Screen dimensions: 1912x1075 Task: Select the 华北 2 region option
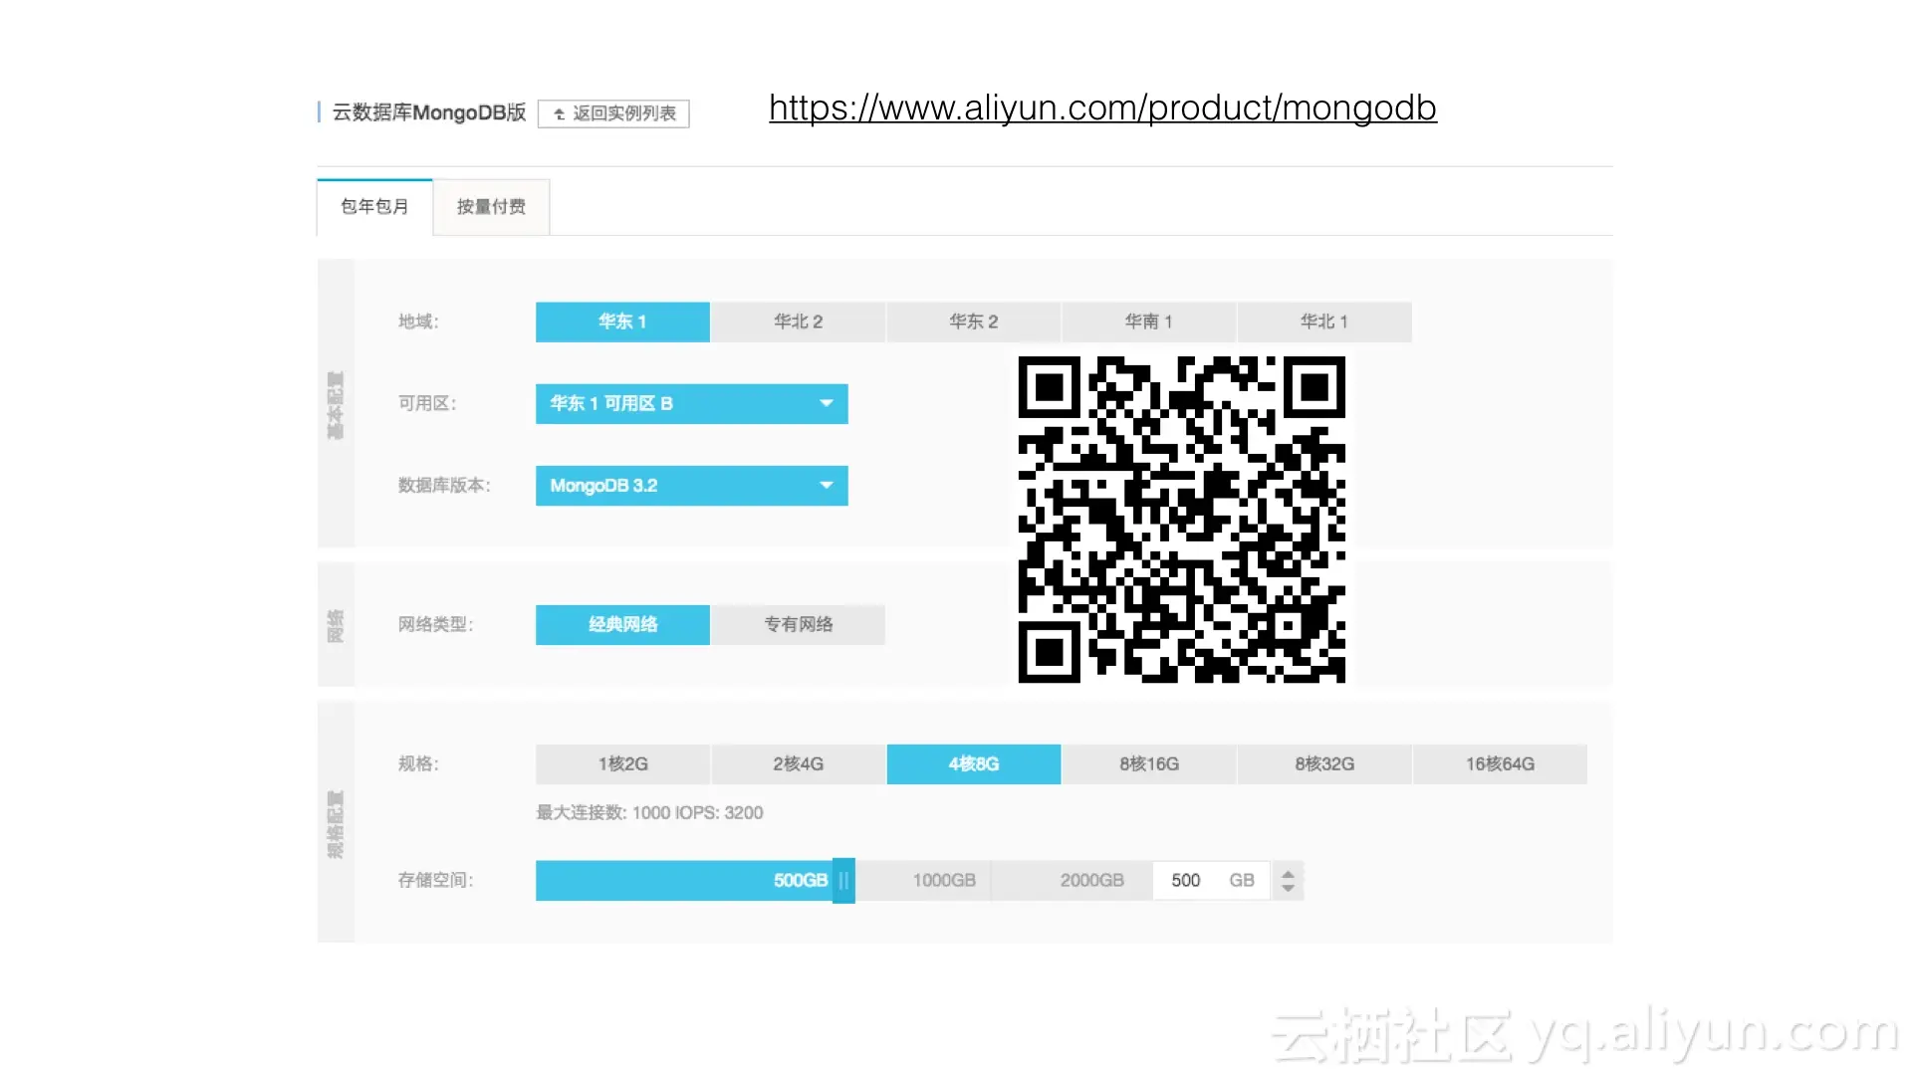[797, 321]
